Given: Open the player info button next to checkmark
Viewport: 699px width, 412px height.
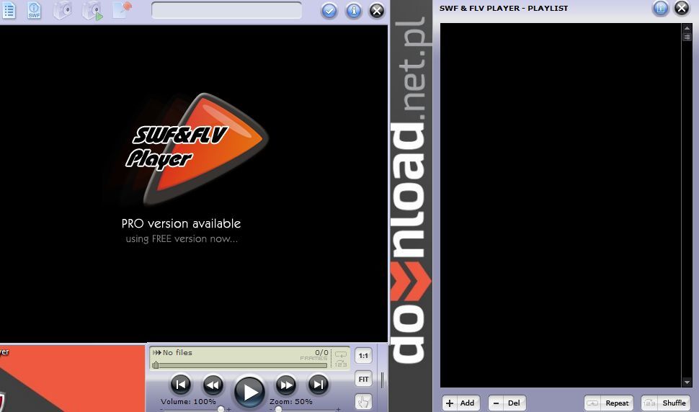Looking at the screenshot, I should 354,10.
